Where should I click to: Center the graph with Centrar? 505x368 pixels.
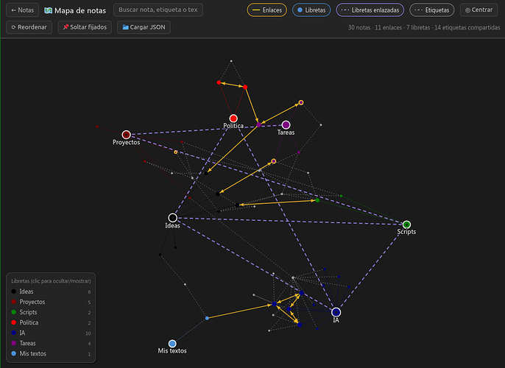tap(478, 10)
